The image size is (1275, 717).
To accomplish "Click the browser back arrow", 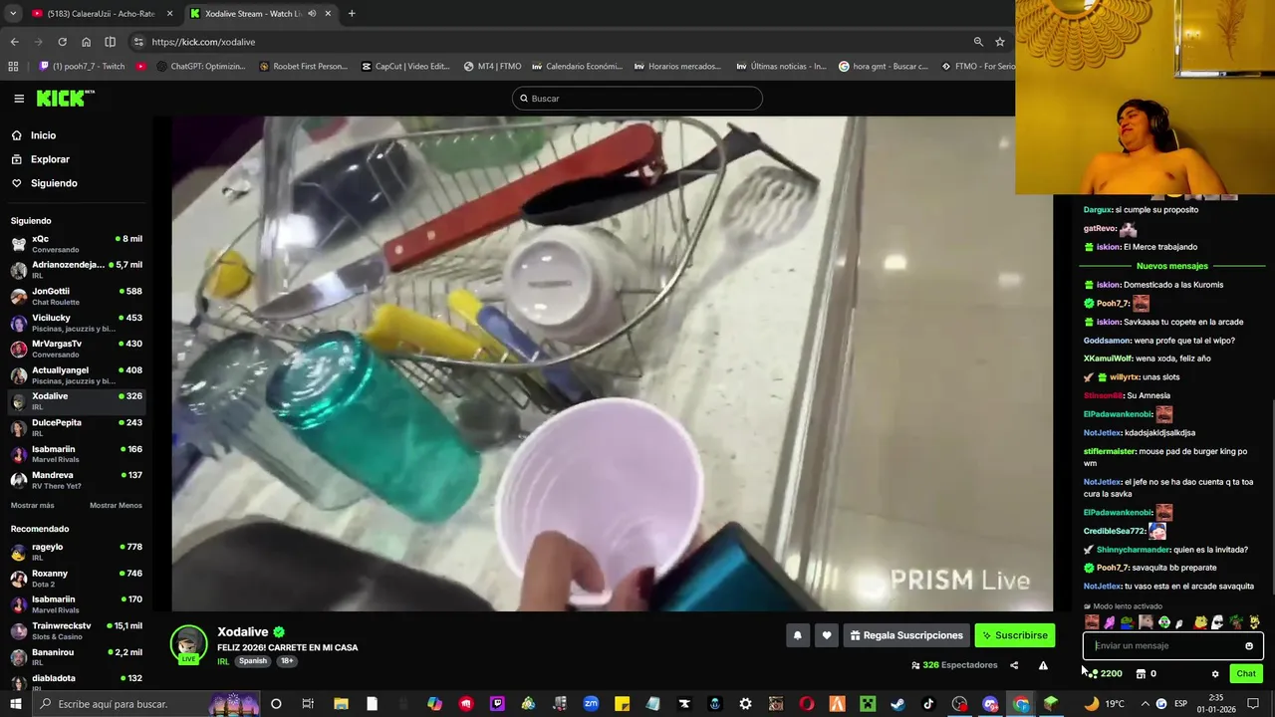I will [x=14, y=42].
